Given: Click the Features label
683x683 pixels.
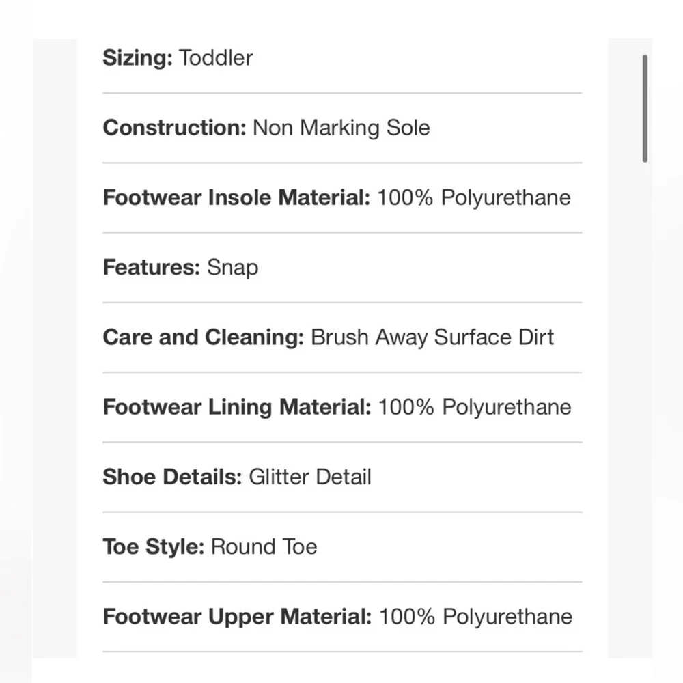Looking at the screenshot, I should [x=152, y=267].
